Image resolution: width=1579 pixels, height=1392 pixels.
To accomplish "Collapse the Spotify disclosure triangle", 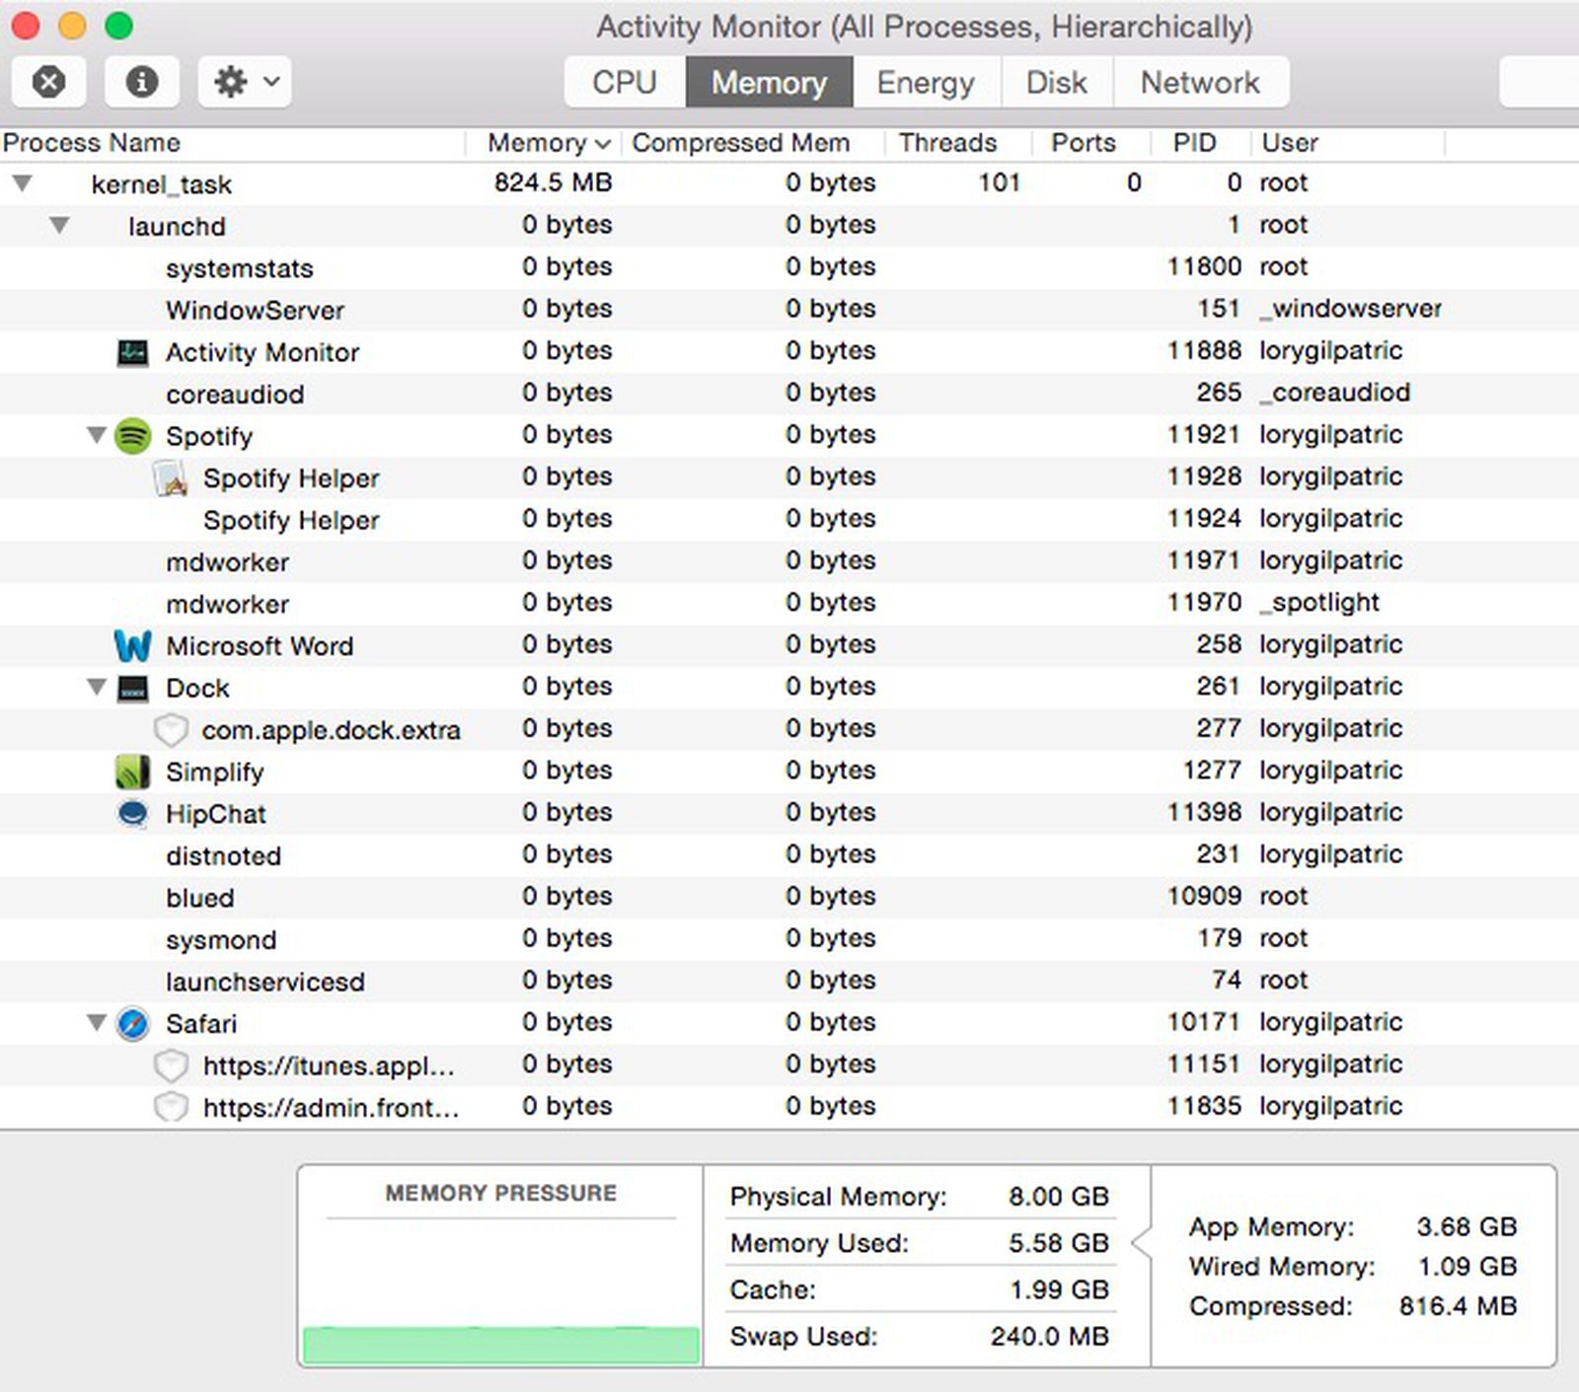I will pyautogui.click(x=96, y=435).
